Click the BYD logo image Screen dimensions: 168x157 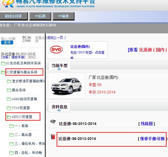point(56,49)
